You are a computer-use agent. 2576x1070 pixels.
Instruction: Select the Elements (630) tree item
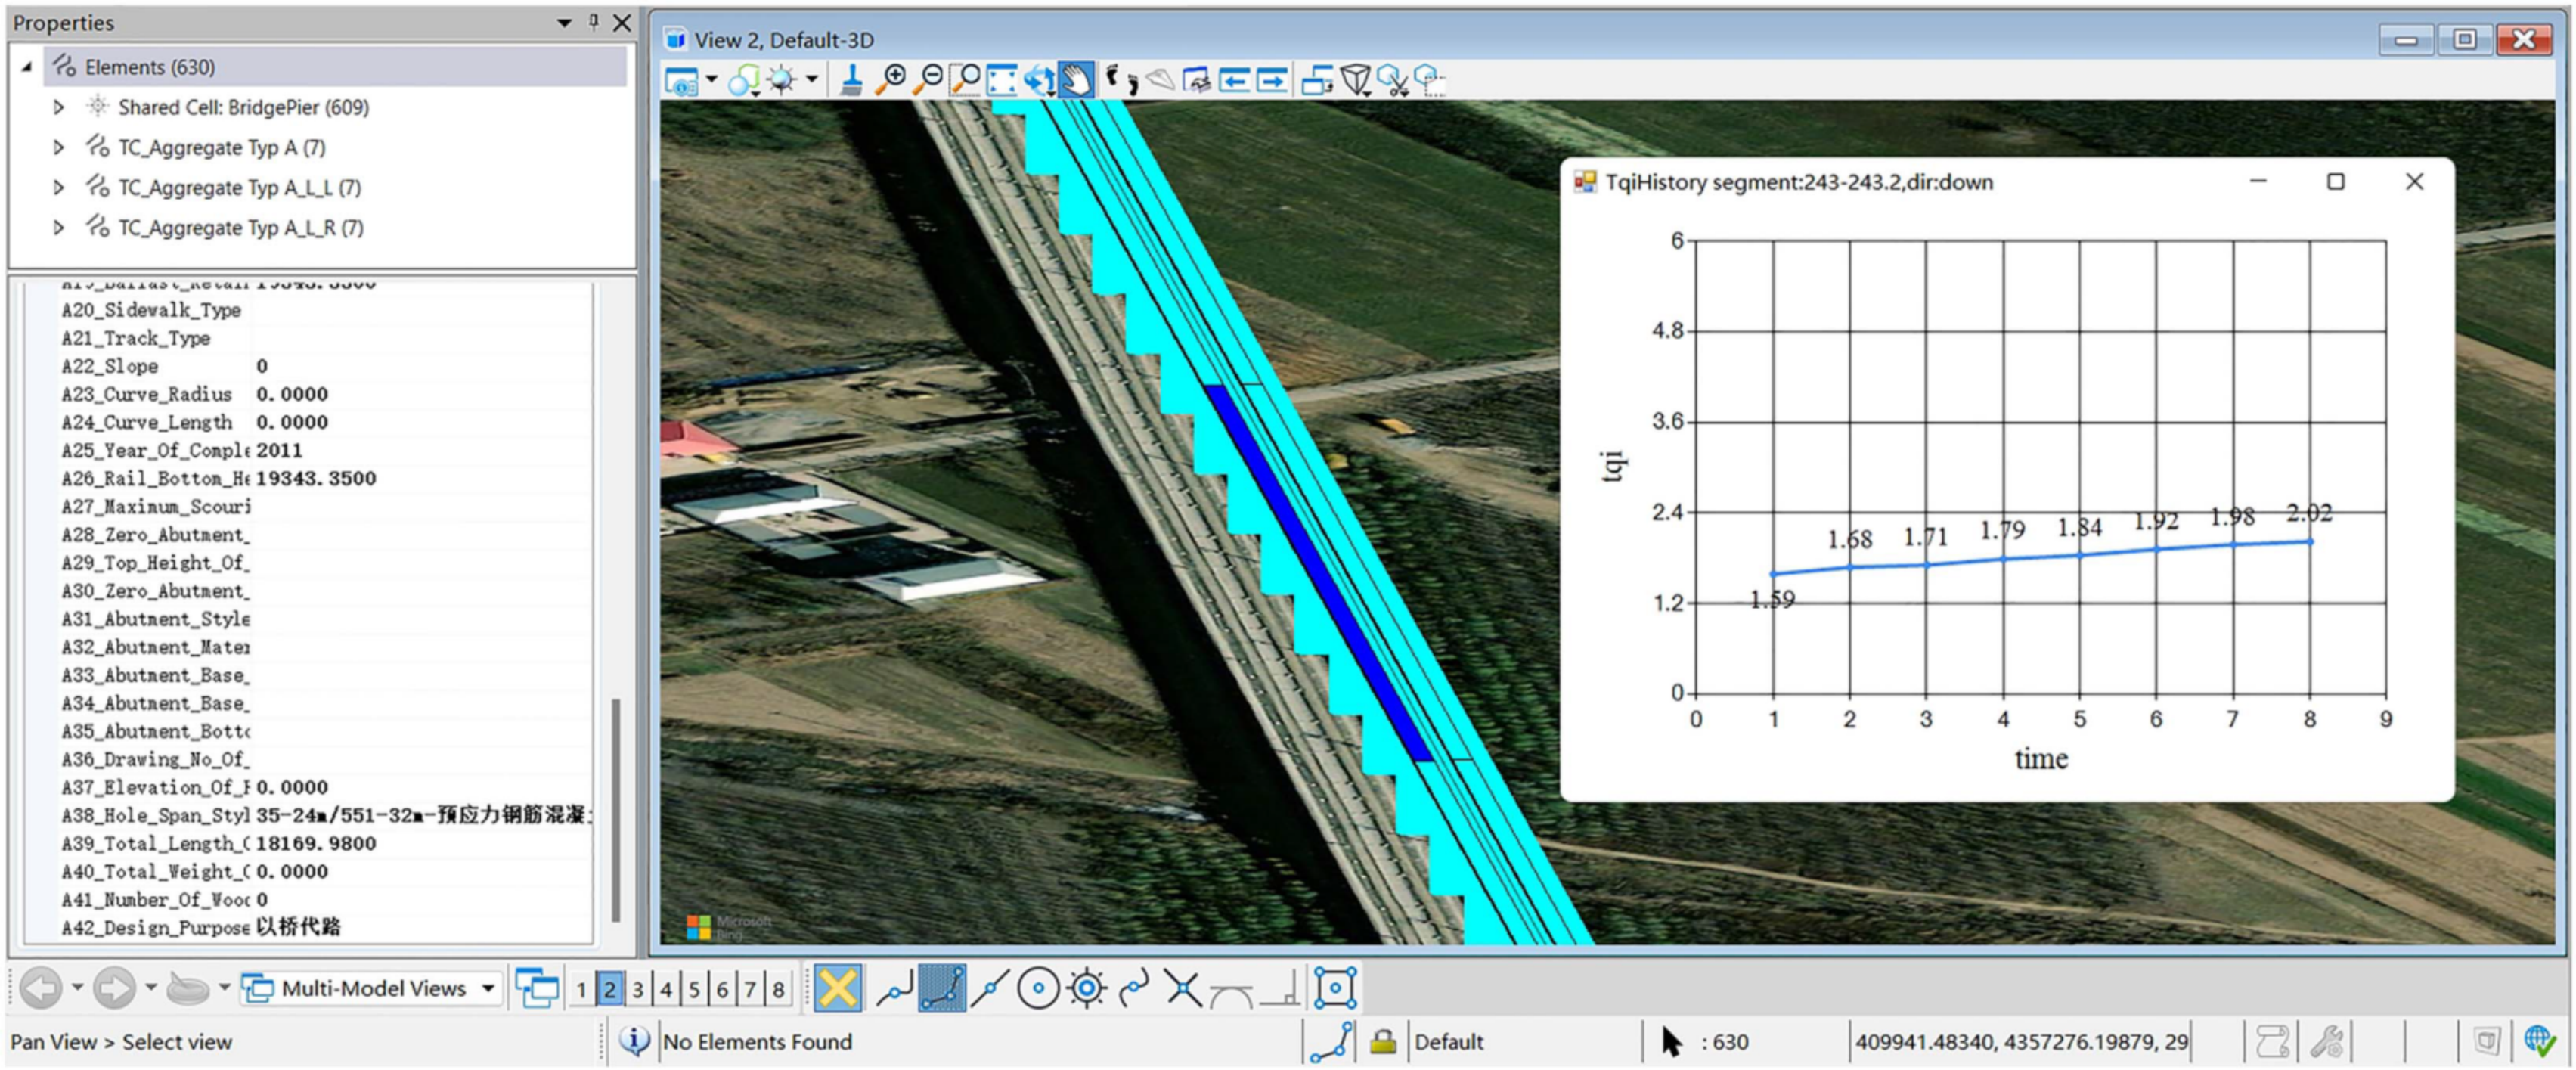(150, 67)
